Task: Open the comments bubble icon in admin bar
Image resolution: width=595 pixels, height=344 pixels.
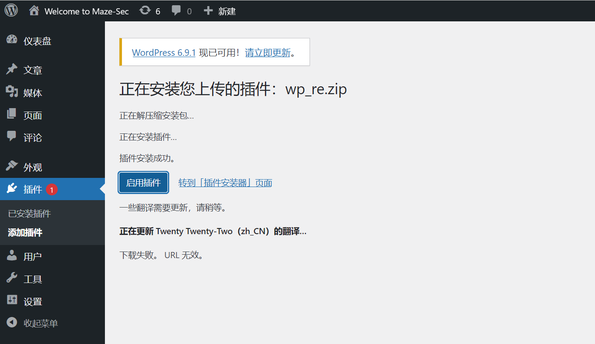Action: [x=176, y=10]
